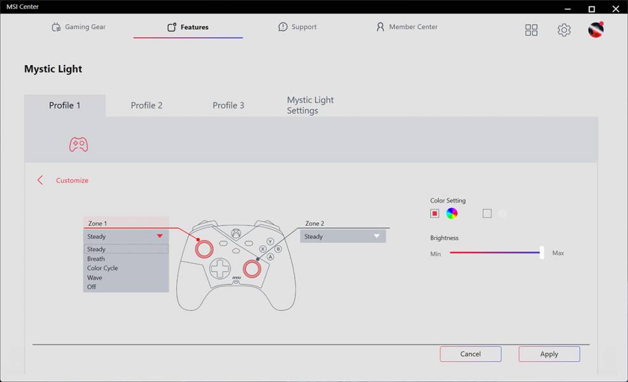This screenshot has height=382, width=628.
Task: Select the red color checkbox
Action: coord(435,214)
